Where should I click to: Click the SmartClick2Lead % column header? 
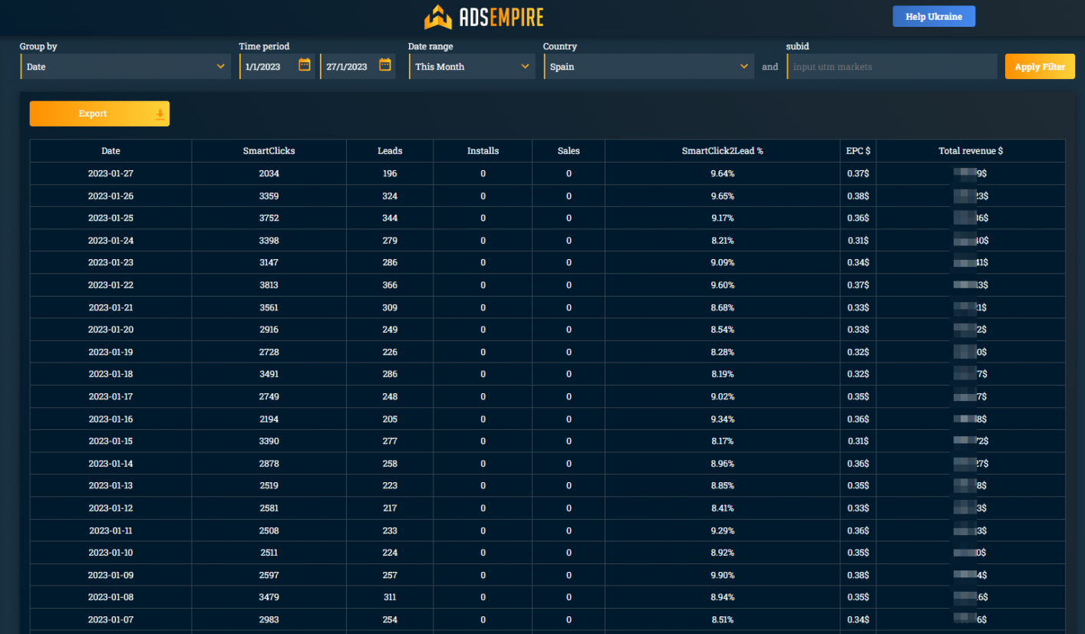722,151
